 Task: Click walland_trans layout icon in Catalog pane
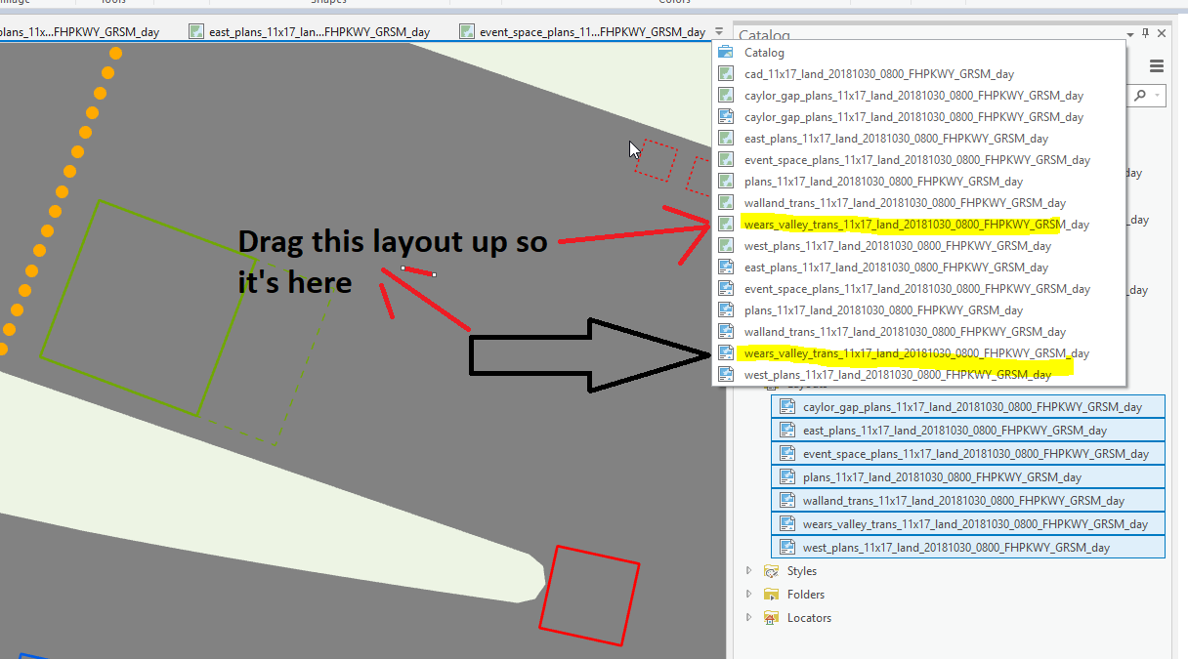785,501
